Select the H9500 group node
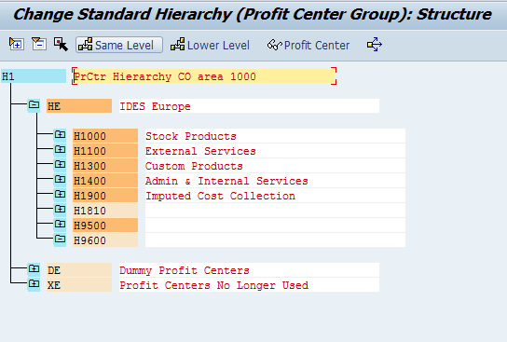Screen dimensions: 507x342 point(105,226)
